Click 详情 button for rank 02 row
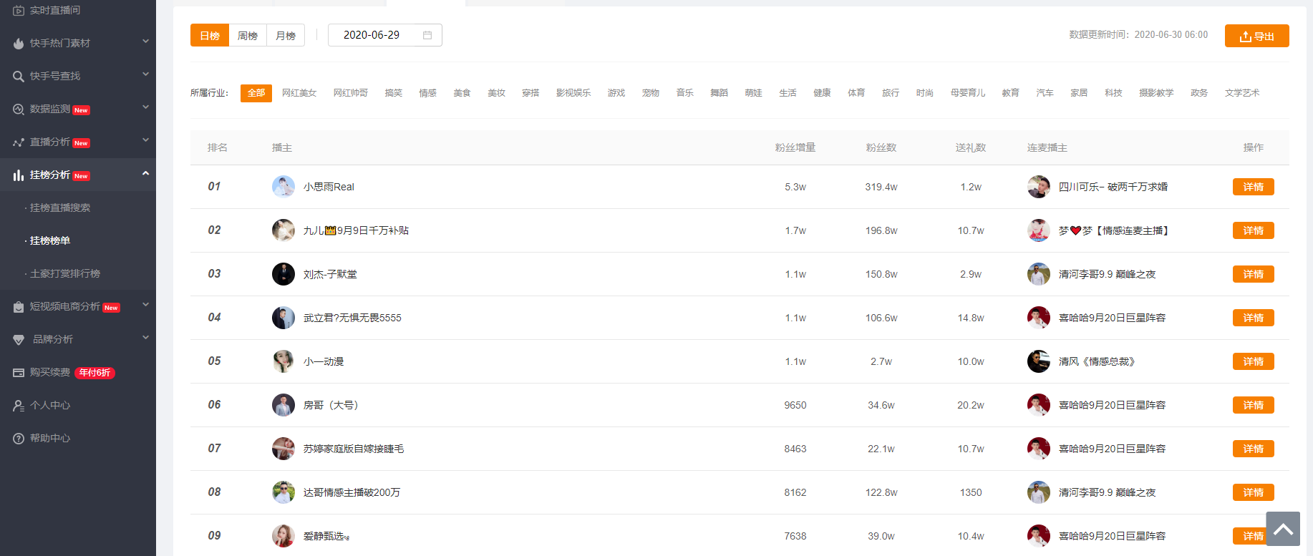This screenshot has height=556, width=1313. tap(1254, 230)
